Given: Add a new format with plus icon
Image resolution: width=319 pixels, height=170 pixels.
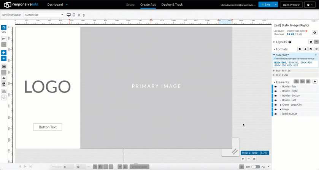Looking at the screenshot, I should pyautogui.click(x=305, y=49).
